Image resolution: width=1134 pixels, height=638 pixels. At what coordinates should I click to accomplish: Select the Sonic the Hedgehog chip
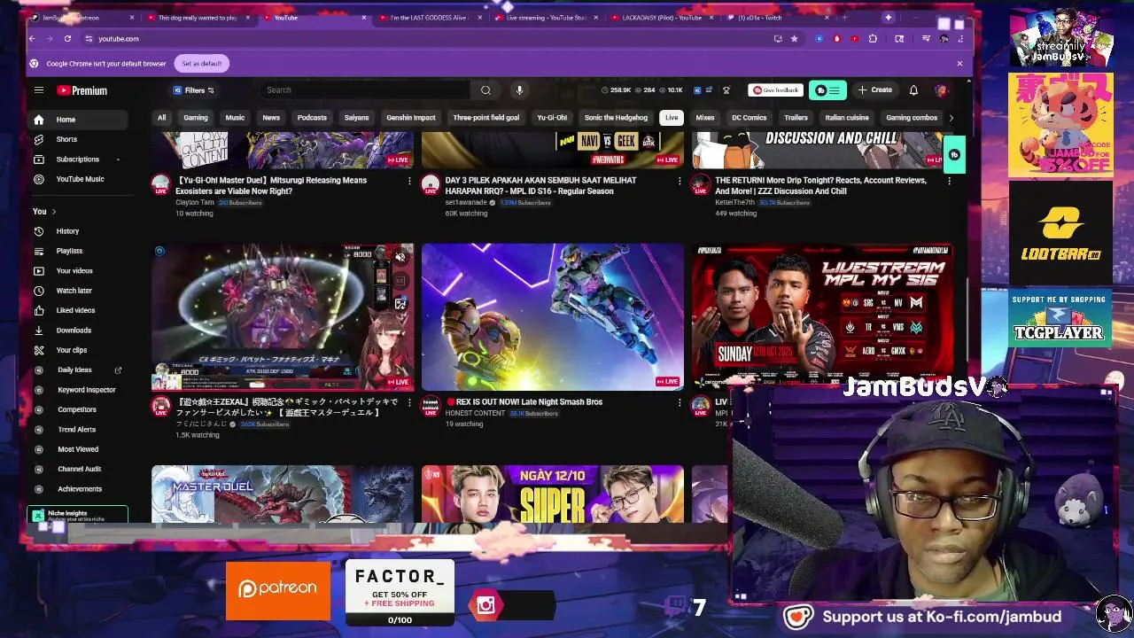click(x=616, y=118)
